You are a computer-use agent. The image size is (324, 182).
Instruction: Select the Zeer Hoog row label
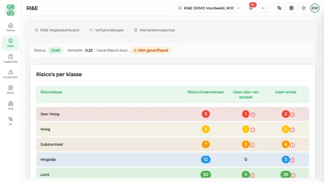(50, 114)
